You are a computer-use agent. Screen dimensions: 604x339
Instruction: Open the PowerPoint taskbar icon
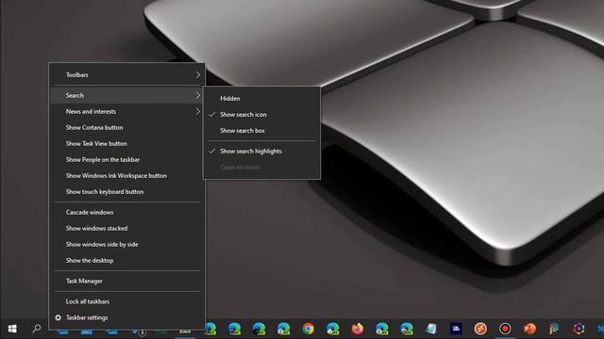[529, 329]
